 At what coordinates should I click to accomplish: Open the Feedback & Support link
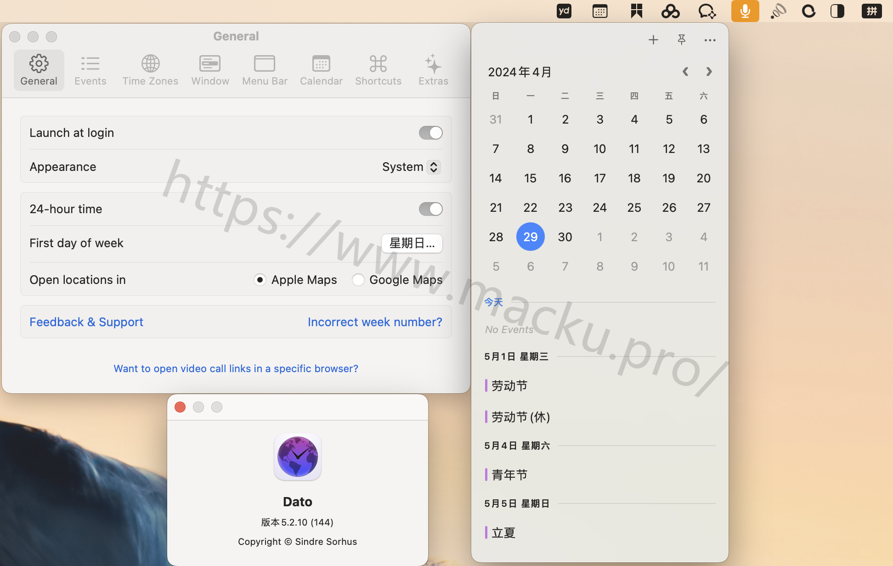point(86,322)
